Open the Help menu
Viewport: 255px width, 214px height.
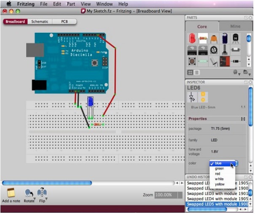pos(123,4)
